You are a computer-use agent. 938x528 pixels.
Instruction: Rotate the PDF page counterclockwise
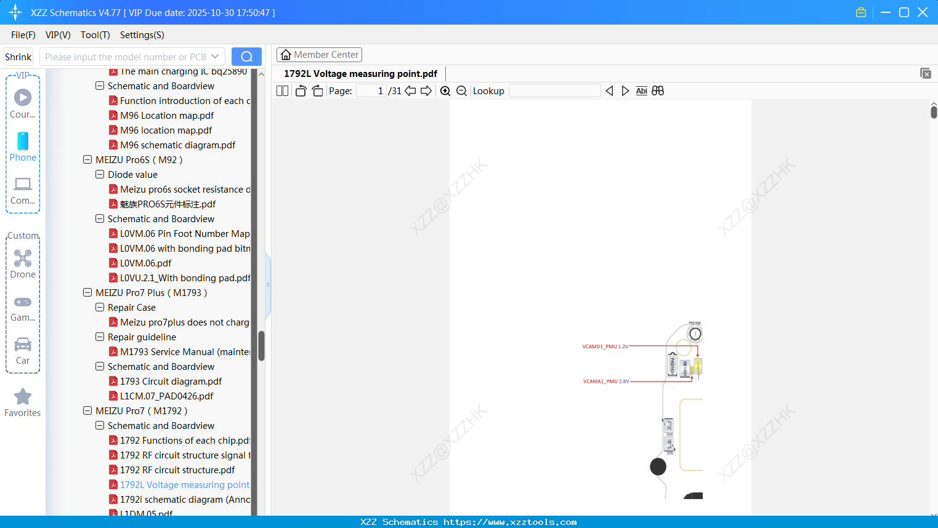(301, 91)
